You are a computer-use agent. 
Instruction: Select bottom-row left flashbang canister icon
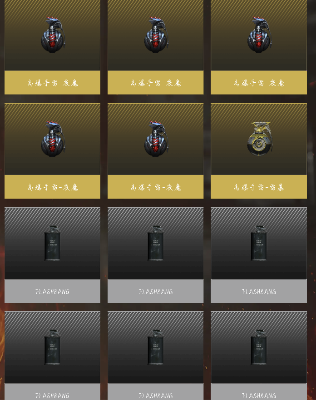[x=53, y=347]
